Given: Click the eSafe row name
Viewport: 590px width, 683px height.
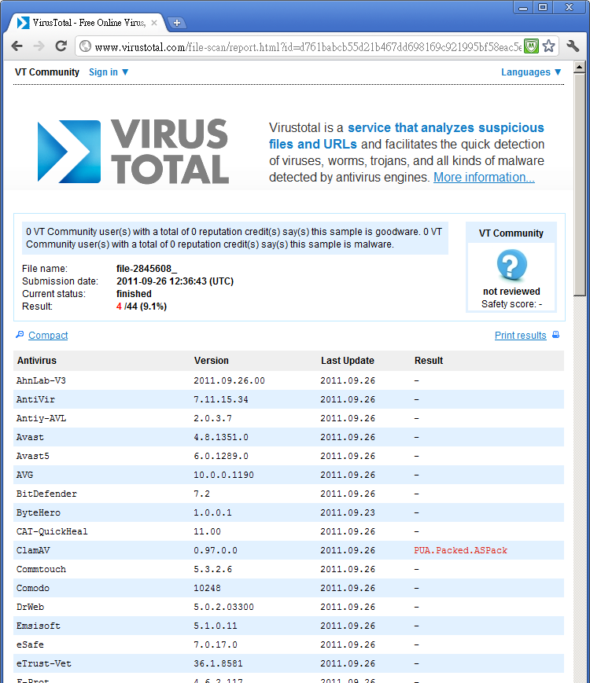Looking at the screenshot, I should click(30, 644).
